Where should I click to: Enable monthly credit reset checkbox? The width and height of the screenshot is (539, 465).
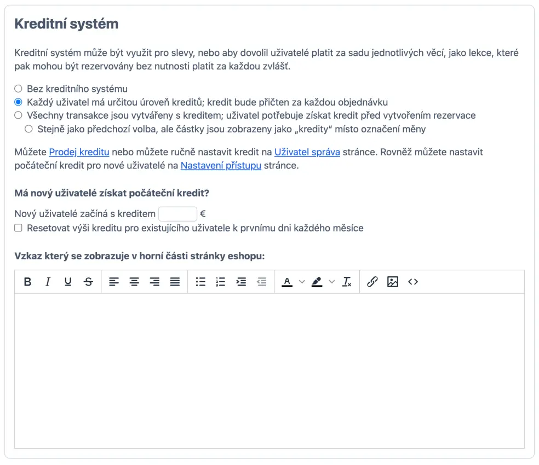coord(19,228)
